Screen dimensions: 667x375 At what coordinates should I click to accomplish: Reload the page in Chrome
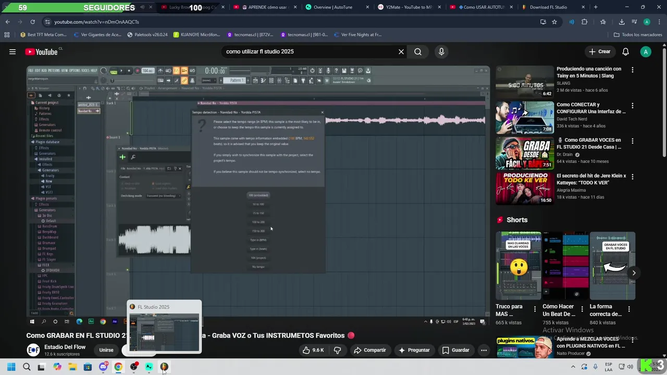(32, 22)
